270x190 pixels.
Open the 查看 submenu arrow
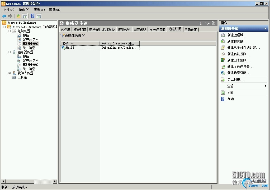[266, 86]
